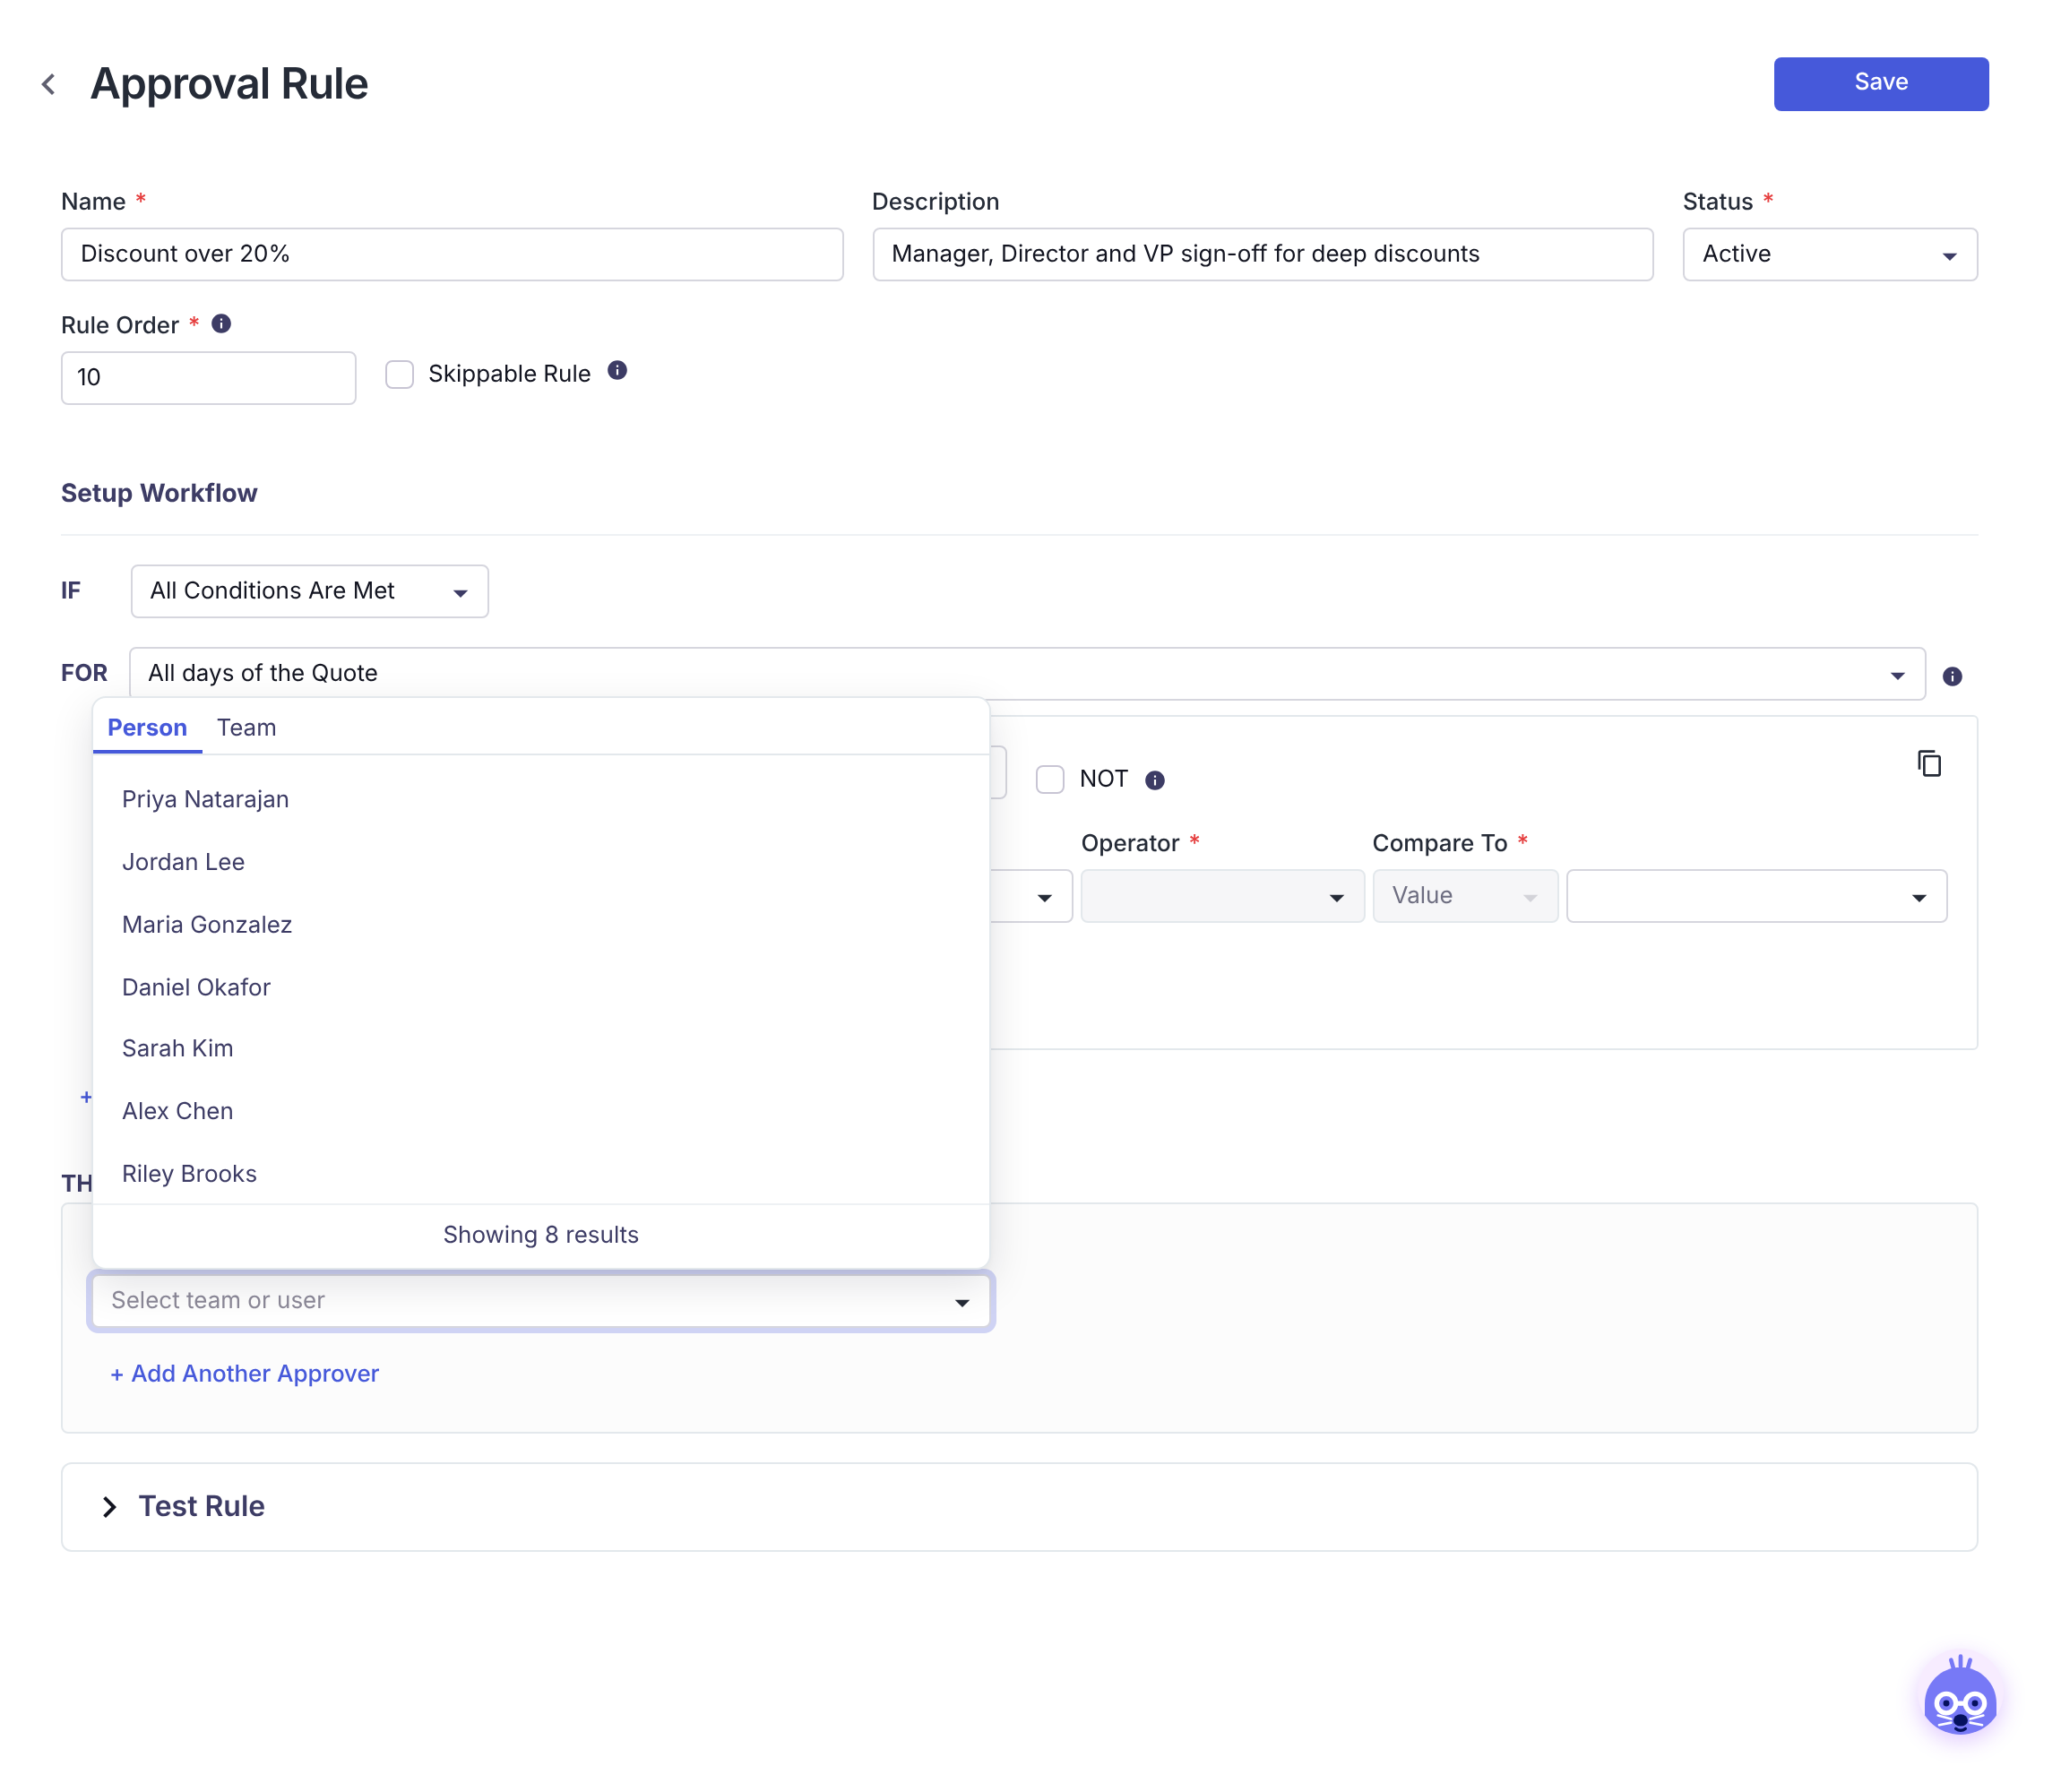Open the partially hidden field dropdown arrow
This screenshot has width=2061, height=1792.
coord(1044,898)
